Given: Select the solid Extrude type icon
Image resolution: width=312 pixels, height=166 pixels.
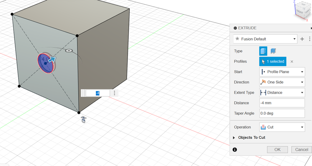Looking at the screenshot, I should pyautogui.click(x=263, y=51).
